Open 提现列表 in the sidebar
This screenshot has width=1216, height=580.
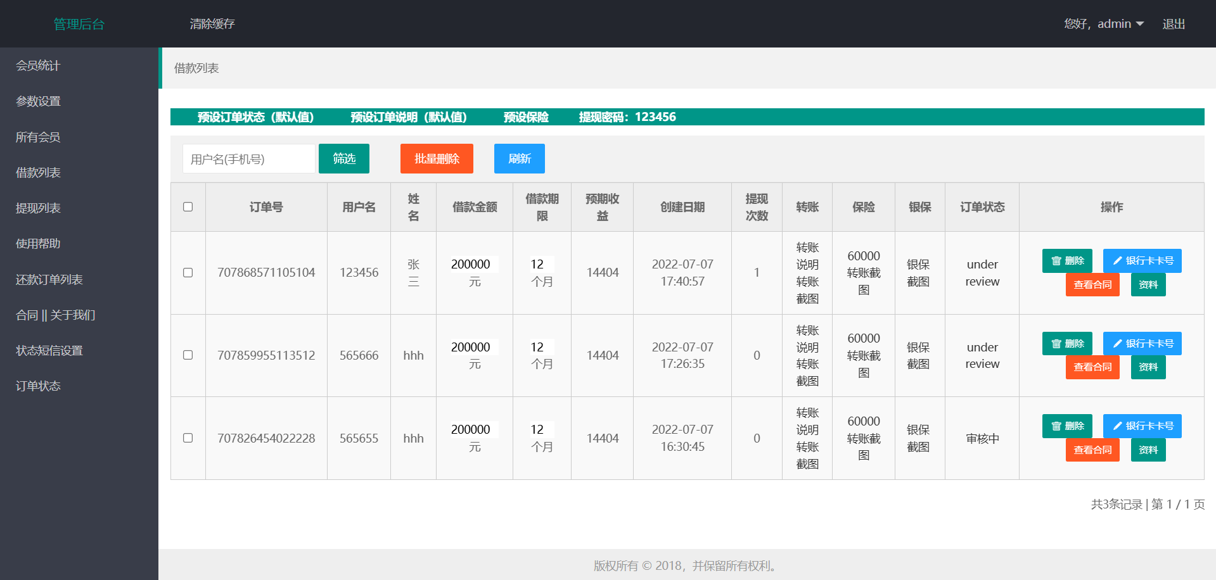[38, 208]
